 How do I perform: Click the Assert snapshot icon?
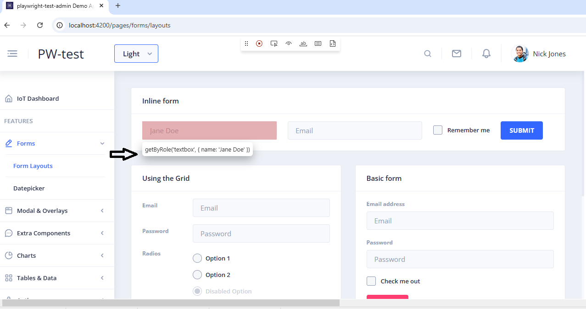point(333,43)
